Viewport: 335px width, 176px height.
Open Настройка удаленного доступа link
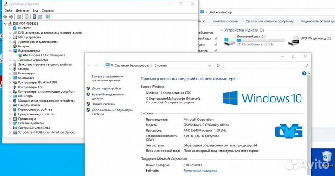coord(107,96)
